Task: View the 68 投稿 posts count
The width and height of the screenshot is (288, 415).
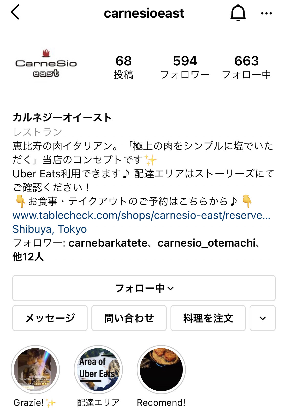Action: pos(123,67)
